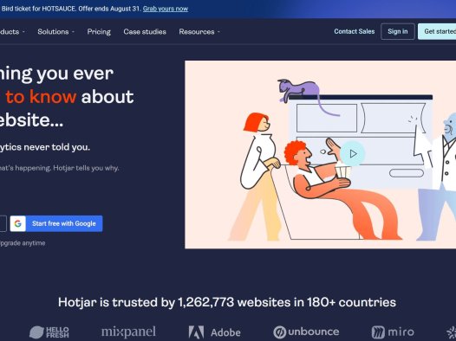Open the Grab yours now link
The image size is (456, 341).
[166, 9]
